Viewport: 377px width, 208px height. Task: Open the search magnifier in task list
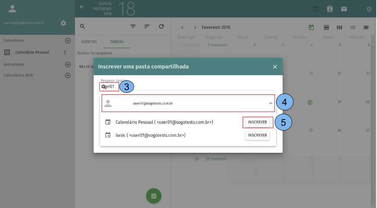[x=82, y=27]
